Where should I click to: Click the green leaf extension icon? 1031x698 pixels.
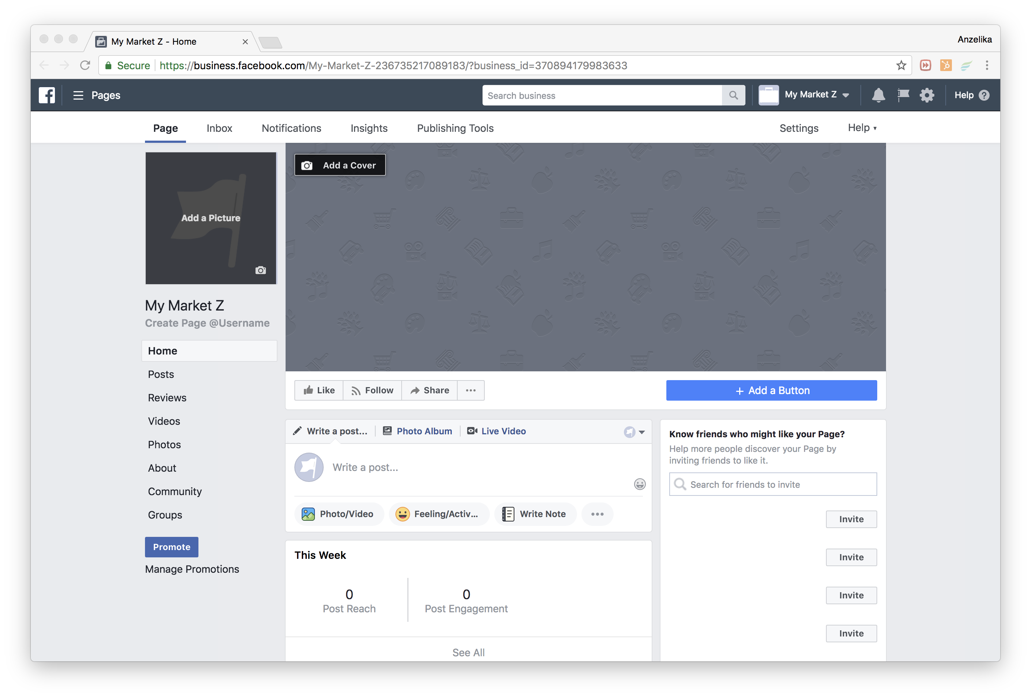[966, 66]
